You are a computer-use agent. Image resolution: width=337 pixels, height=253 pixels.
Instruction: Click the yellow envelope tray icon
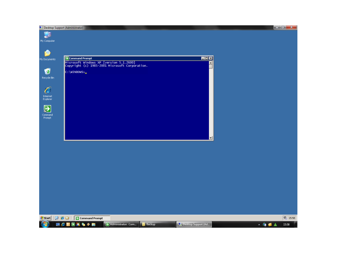[x=270, y=224]
